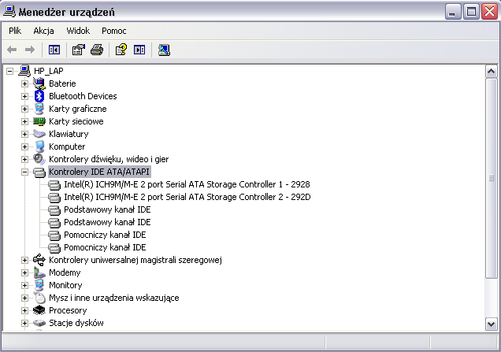Click the Back arrow toolbar icon
The width and height of the screenshot is (501, 352).
click(x=12, y=50)
